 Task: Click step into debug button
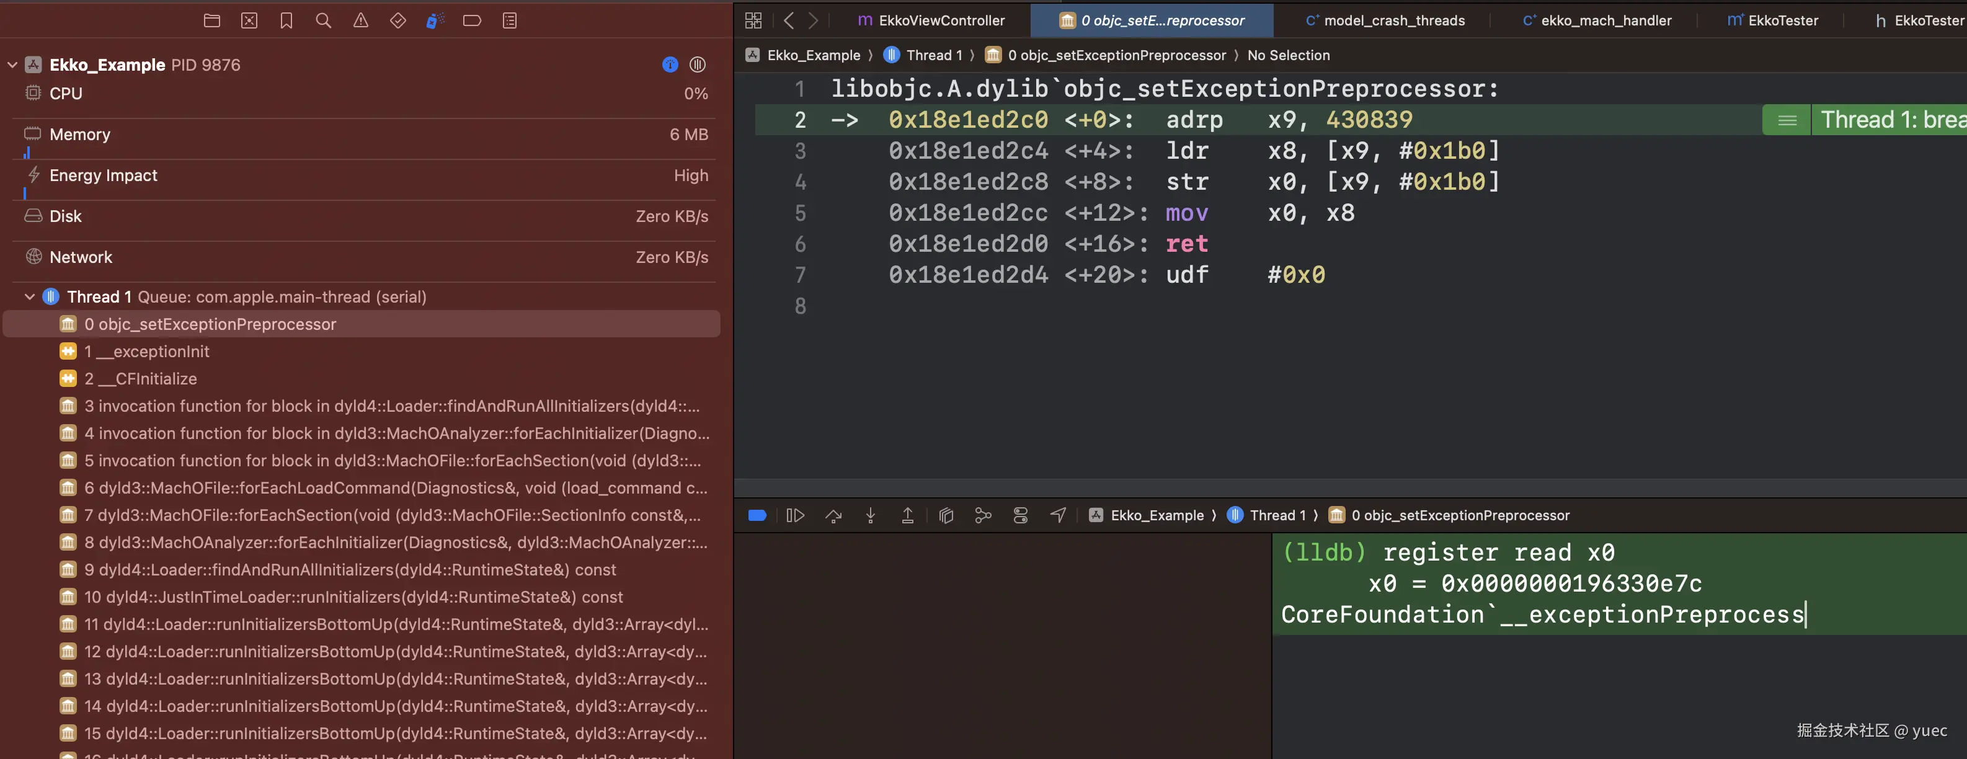[870, 515]
